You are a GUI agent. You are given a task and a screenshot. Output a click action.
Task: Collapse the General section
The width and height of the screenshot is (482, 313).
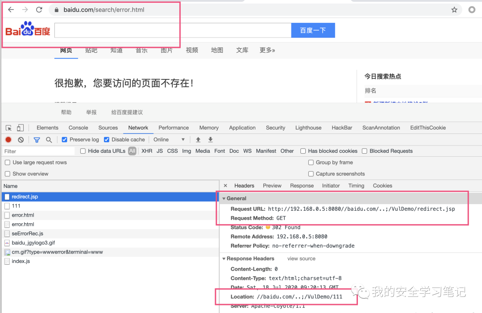coord(224,199)
